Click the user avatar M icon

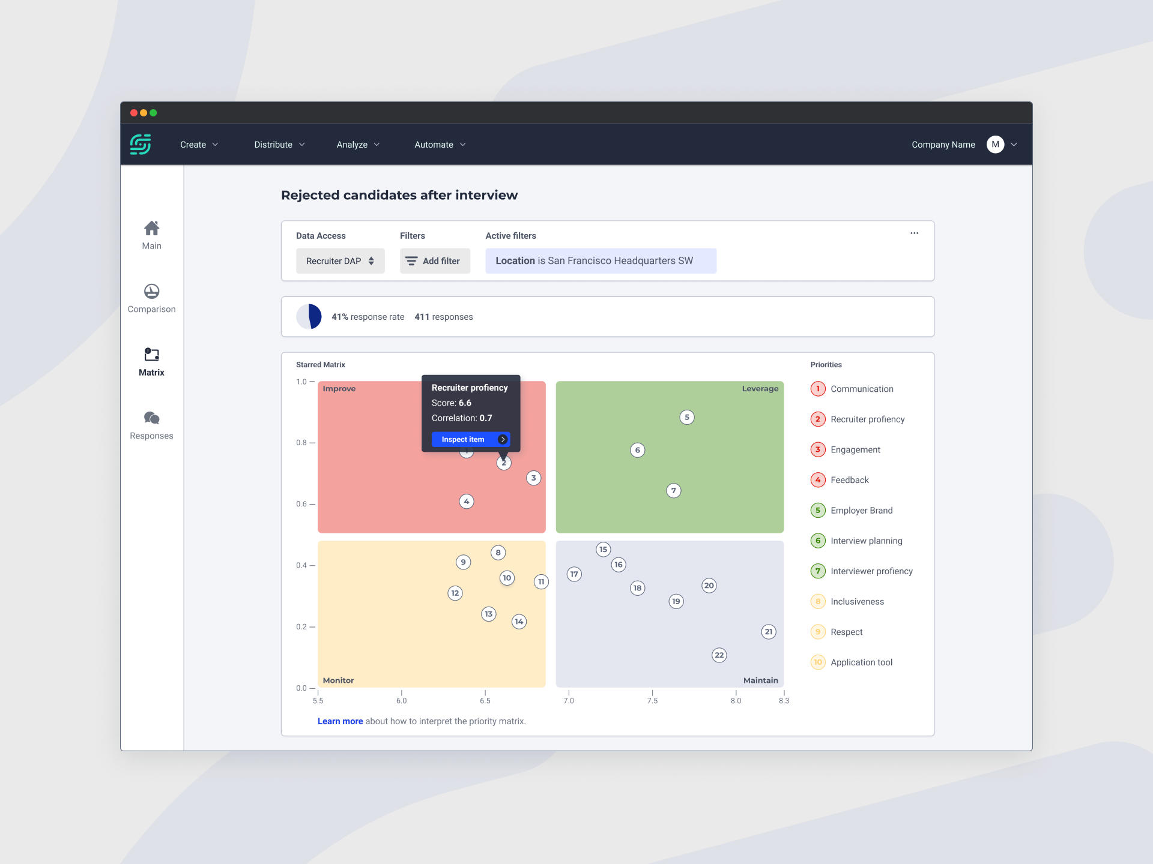[995, 145]
